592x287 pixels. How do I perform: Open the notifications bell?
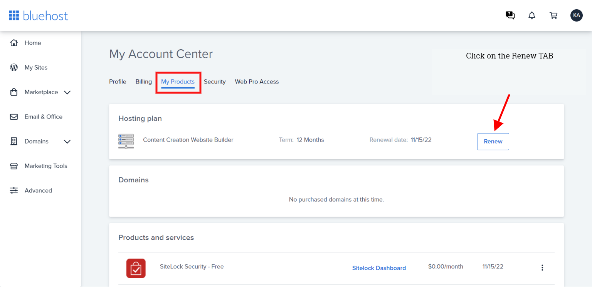click(x=532, y=15)
